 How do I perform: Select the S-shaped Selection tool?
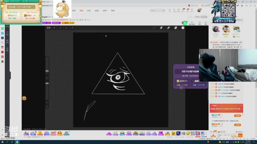point(66,28)
